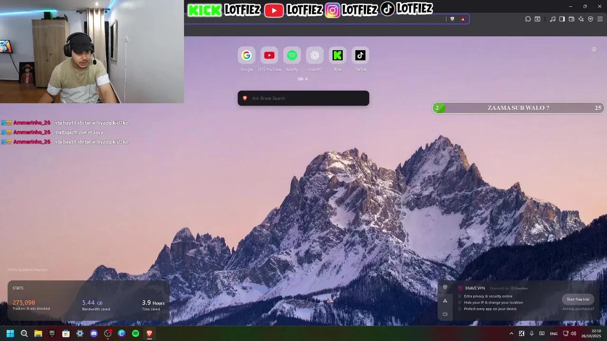Select the Brave VPN card tab icon
The image size is (607, 341).
tap(445, 287)
